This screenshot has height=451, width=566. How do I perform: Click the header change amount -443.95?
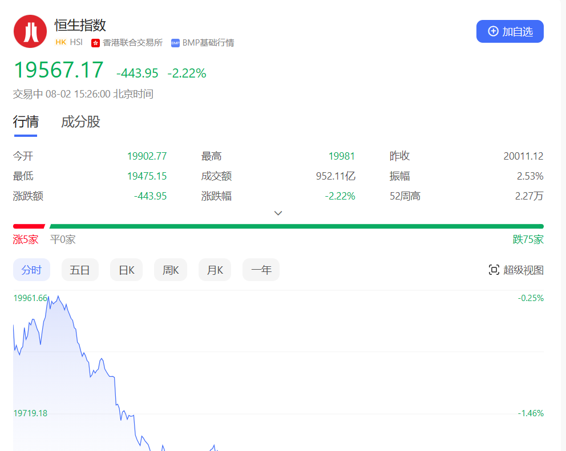click(x=137, y=73)
